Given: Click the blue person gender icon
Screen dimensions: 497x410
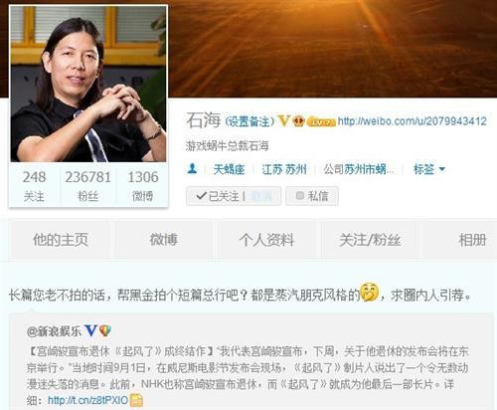Looking at the screenshot, I should (192, 169).
